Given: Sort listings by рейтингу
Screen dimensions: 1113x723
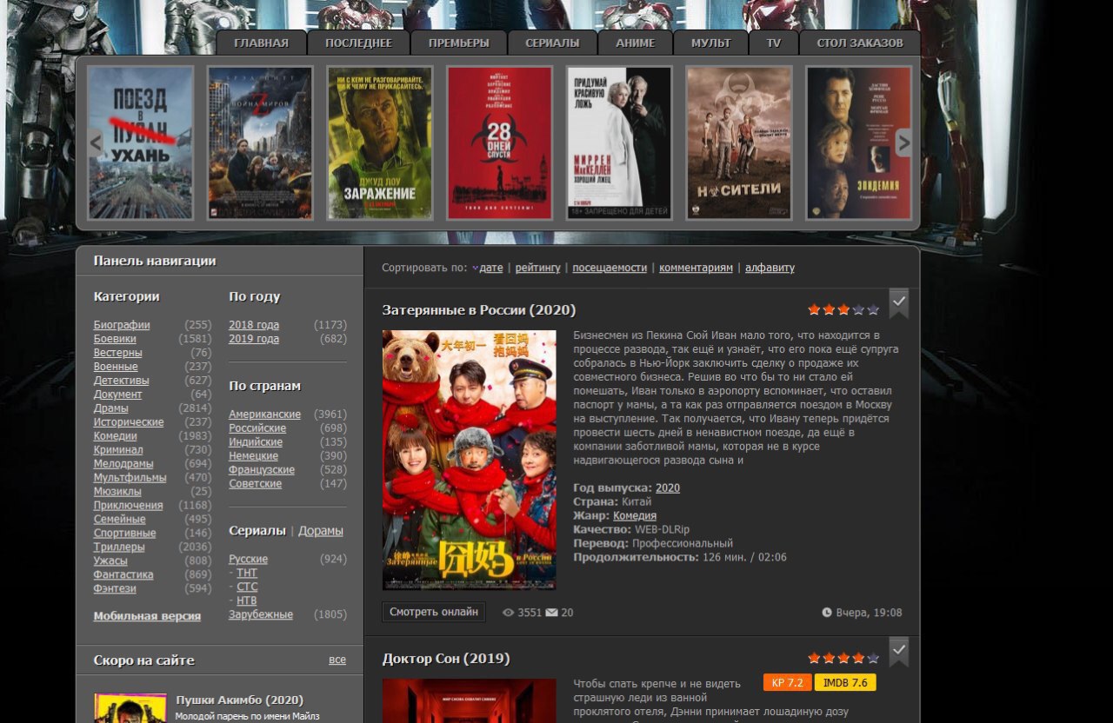Looking at the screenshot, I should click(x=537, y=268).
